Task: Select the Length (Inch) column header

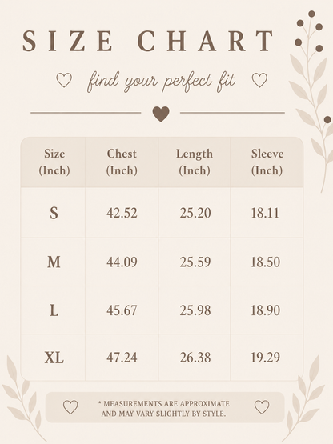Action: [195, 162]
